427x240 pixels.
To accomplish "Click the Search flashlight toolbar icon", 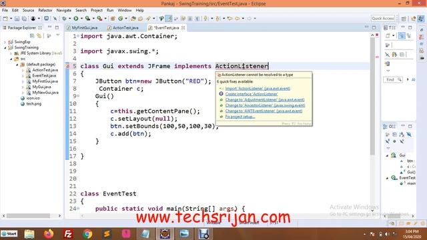I will coord(147,19).
